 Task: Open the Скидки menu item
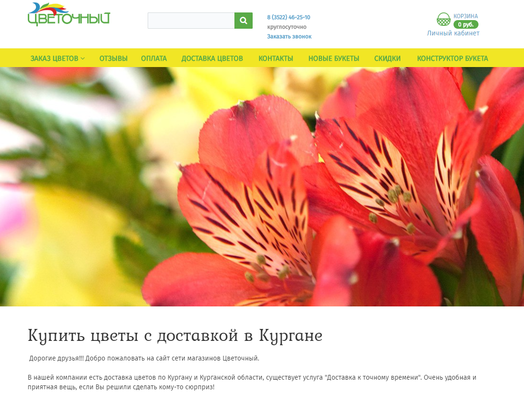[x=387, y=58]
